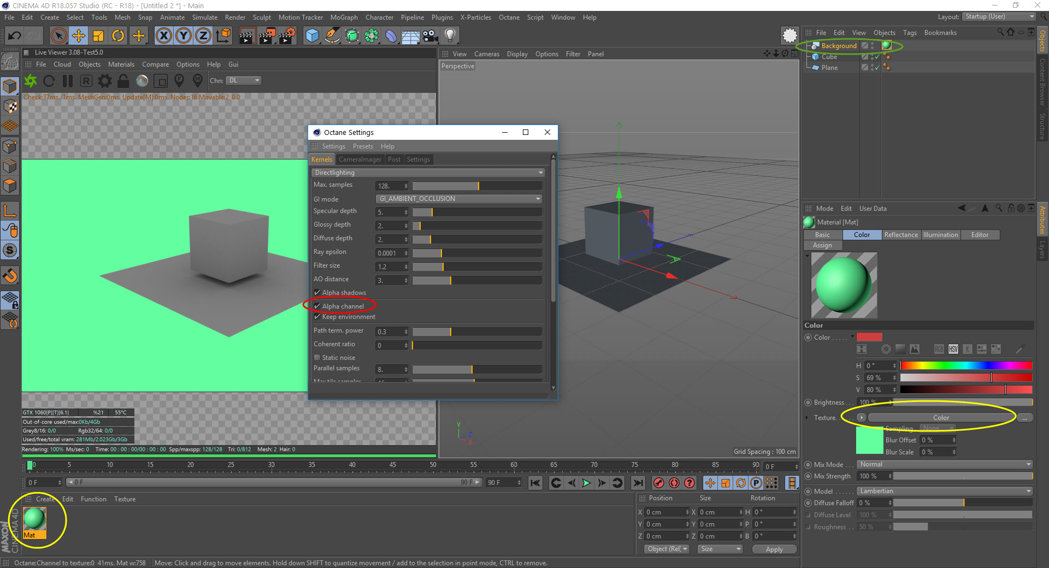
Task: Click the Mat material thumbnail
Action: pos(34,519)
